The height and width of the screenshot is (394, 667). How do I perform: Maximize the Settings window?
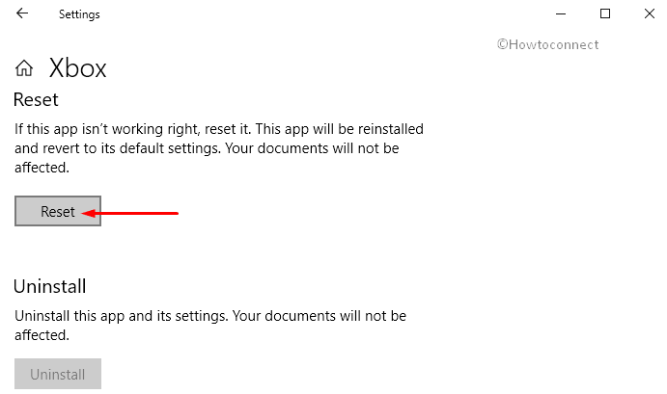tap(605, 14)
